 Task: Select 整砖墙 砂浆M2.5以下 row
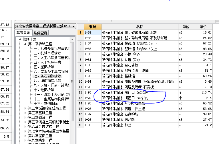click(145, 43)
